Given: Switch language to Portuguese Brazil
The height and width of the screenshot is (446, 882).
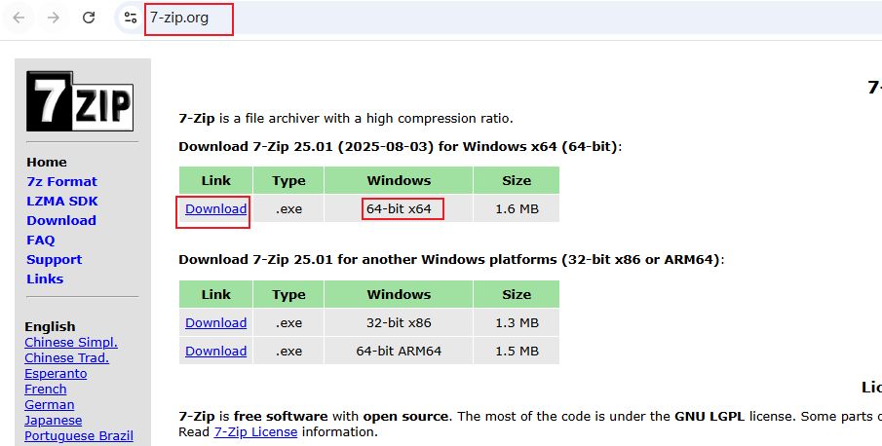Looking at the screenshot, I should [x=79, y=436].
